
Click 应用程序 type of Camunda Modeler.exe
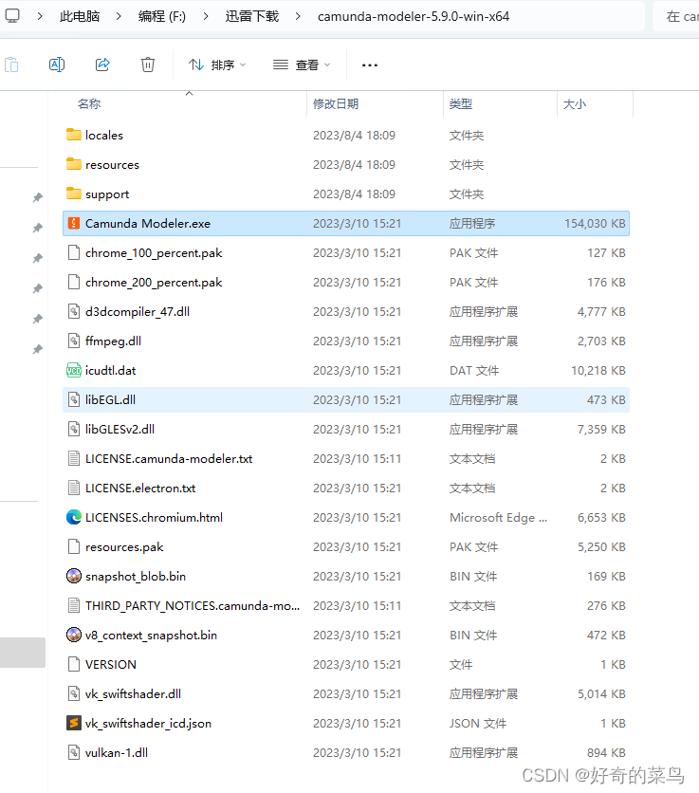point(472,224)
